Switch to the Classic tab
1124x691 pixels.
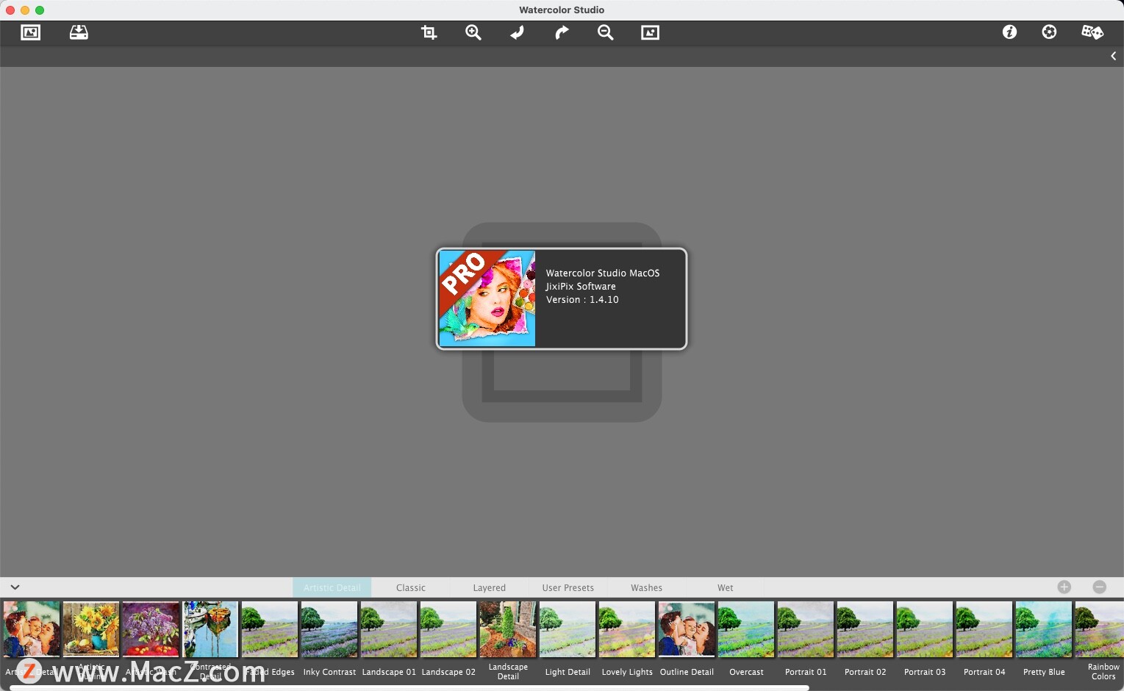point(411,587)
